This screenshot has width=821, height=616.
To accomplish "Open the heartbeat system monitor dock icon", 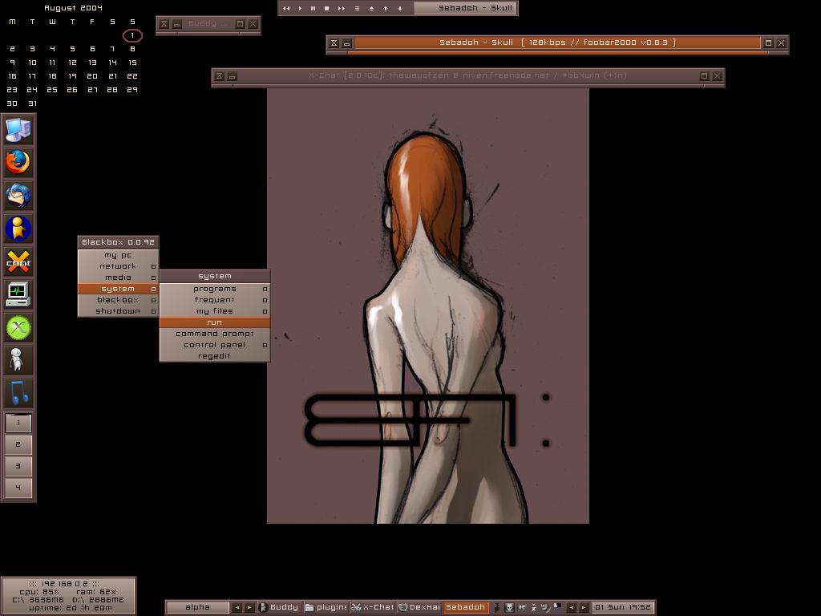I will (x=18, y=294).
